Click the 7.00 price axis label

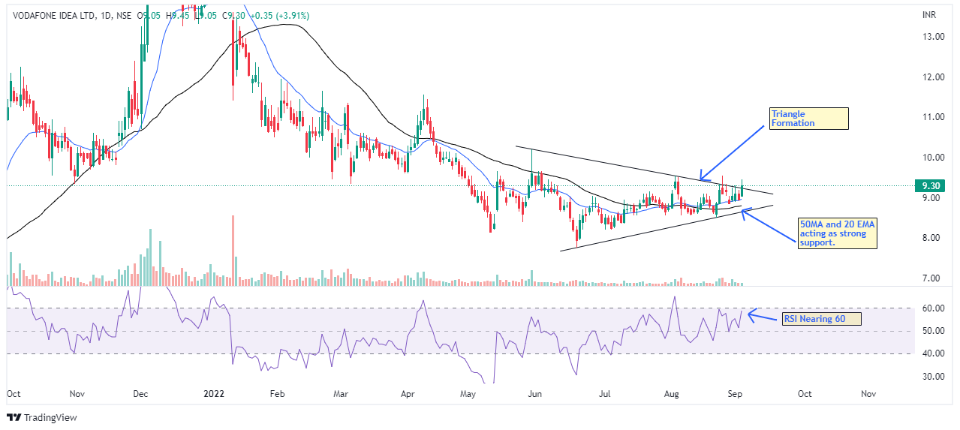click(x=931, y=278)
